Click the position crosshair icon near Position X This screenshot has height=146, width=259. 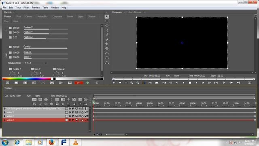point(6,30)
